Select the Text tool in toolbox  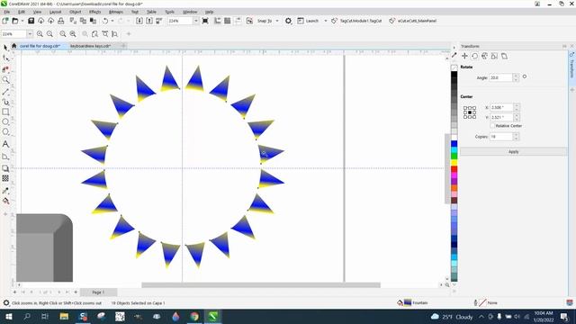click(5, 144)
